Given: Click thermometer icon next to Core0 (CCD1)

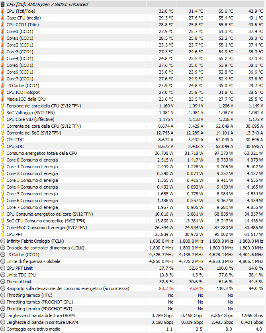Looking at the screenshot, I should (x=2, y=31).
